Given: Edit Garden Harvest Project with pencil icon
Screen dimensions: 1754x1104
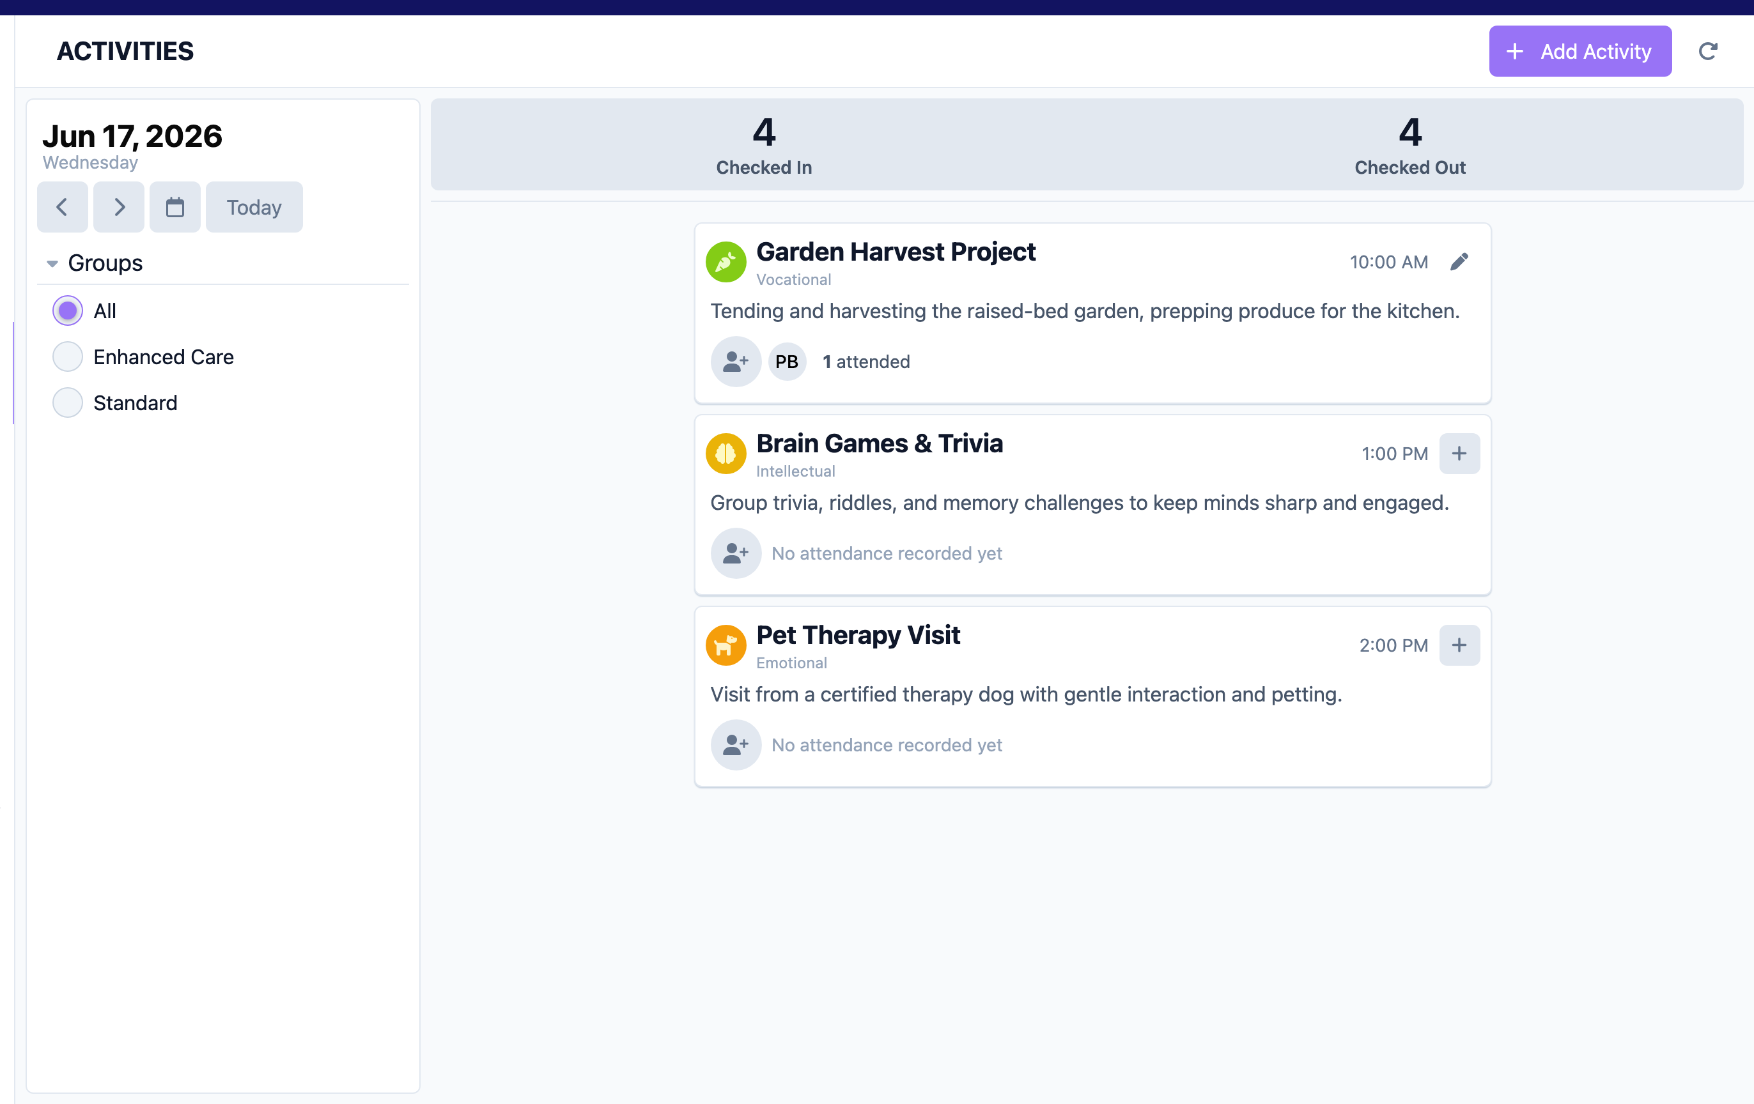Looking at the screenshot, I should point(1459,261).
